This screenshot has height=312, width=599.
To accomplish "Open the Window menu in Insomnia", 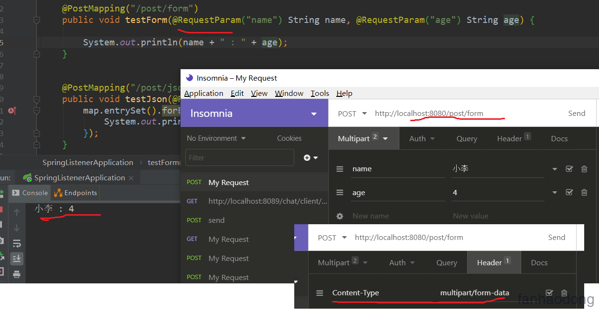I will pos(289,93).
